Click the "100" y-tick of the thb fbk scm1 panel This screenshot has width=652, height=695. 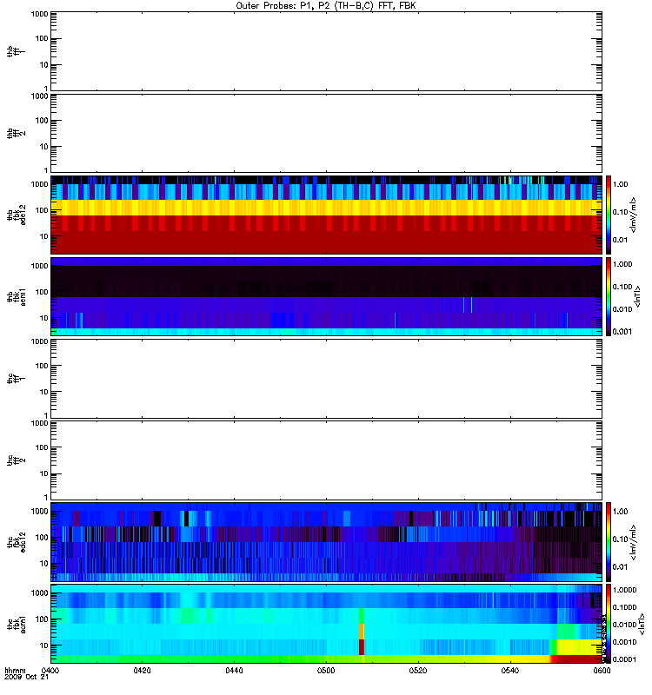(x=42, y=292)
